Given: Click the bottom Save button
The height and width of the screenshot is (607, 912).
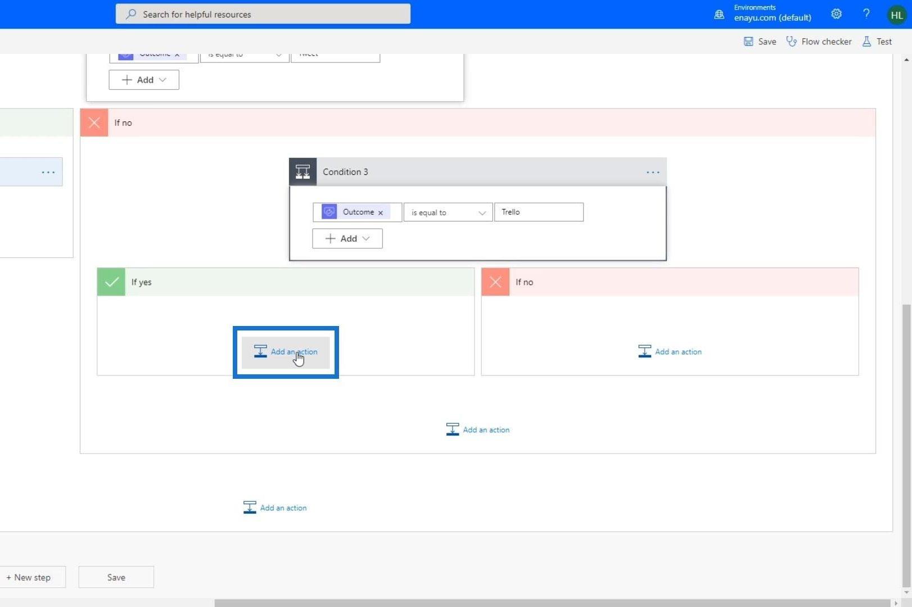Looking at the screenshot, I should 116,577.
